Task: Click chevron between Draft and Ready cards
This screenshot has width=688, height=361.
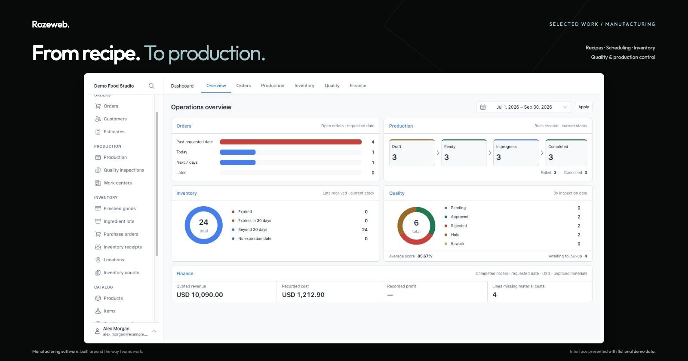Action: pyautogui.click(x=438, y=153)
